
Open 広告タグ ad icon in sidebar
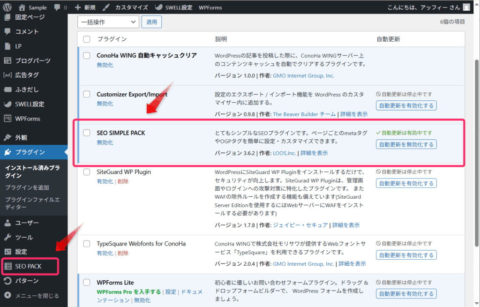tap(7, 75)
